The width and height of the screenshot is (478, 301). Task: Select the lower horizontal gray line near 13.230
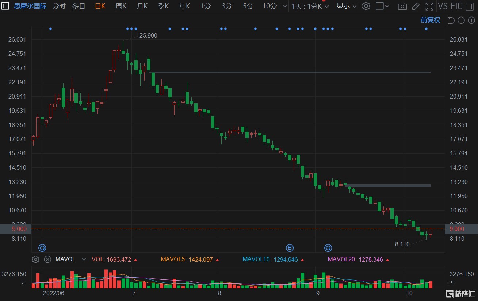coord(387,185)
